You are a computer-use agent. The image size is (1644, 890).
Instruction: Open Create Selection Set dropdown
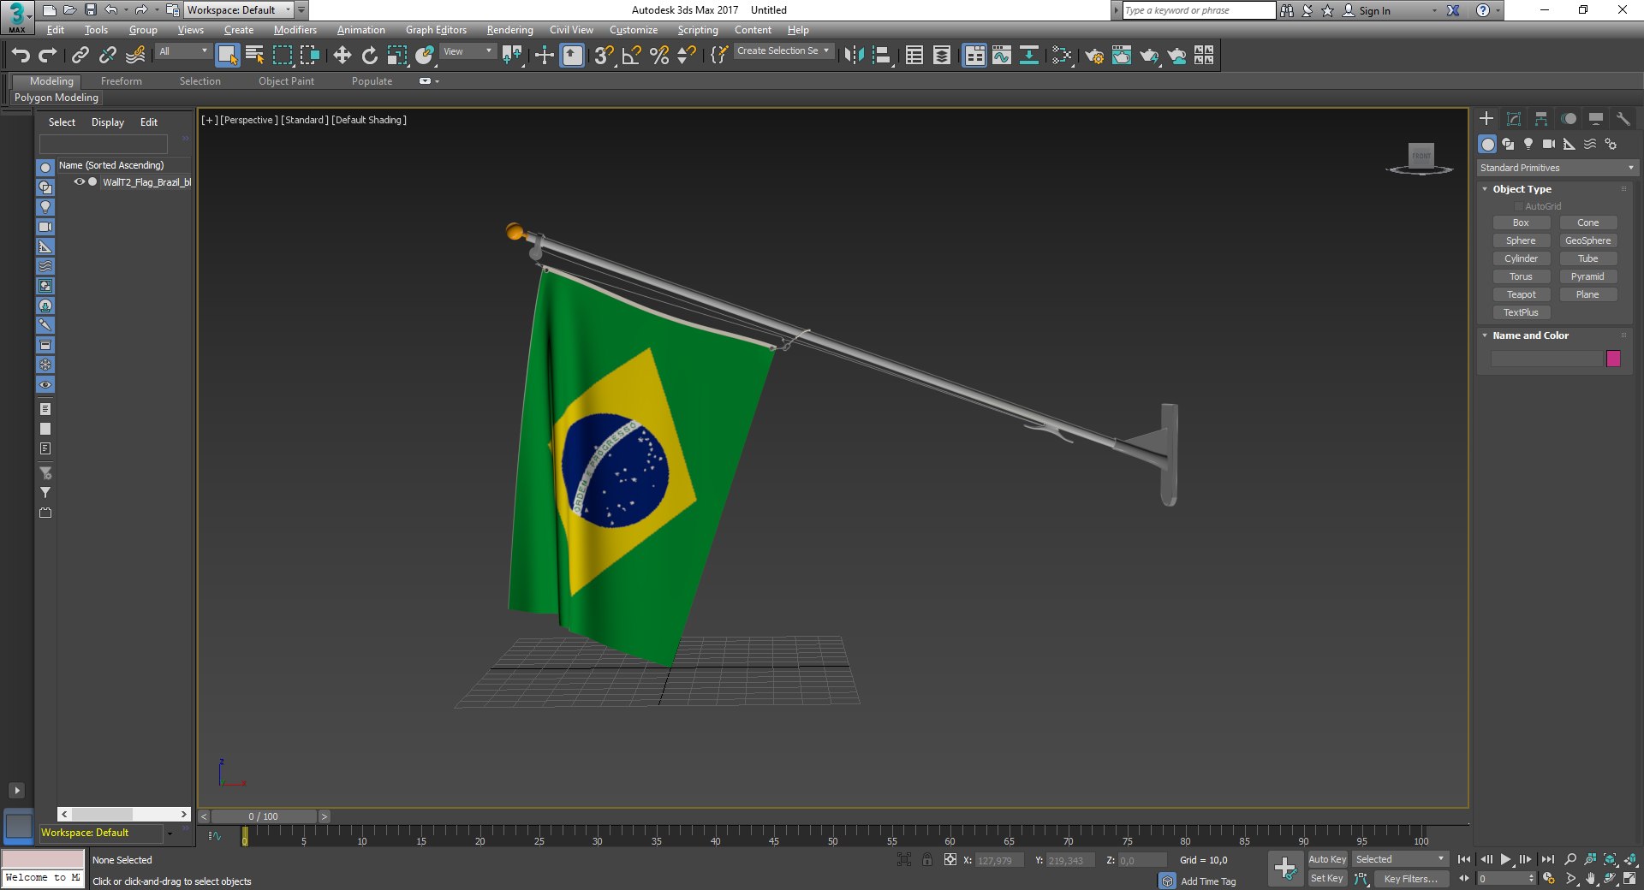(783, 51)
